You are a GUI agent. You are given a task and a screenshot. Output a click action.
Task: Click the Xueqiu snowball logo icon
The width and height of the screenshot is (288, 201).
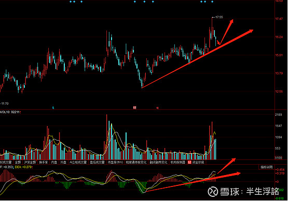(213, 192)
